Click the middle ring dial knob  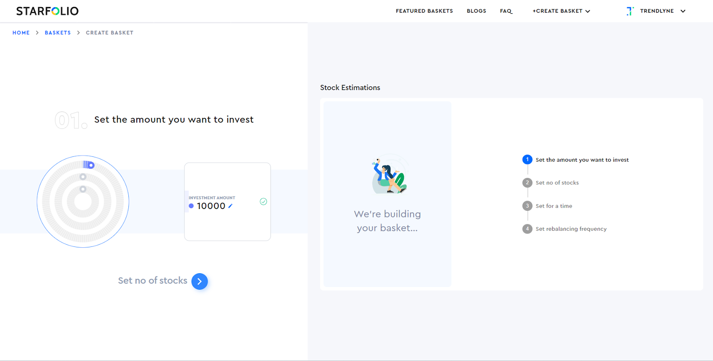(x=83, y=177)
